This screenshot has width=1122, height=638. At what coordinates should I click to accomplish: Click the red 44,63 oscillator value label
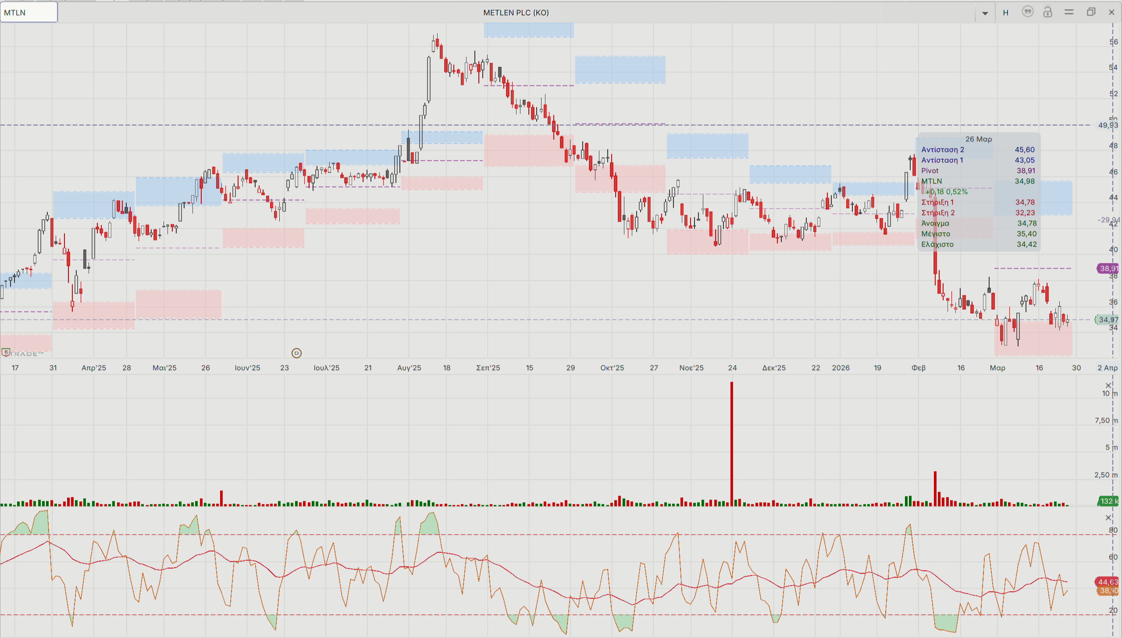(1107, 582)
